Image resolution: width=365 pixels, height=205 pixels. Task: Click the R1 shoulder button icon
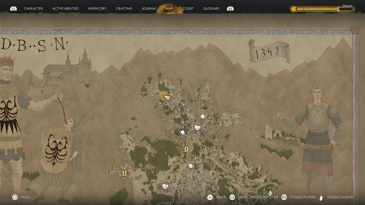tap(230, 9)
